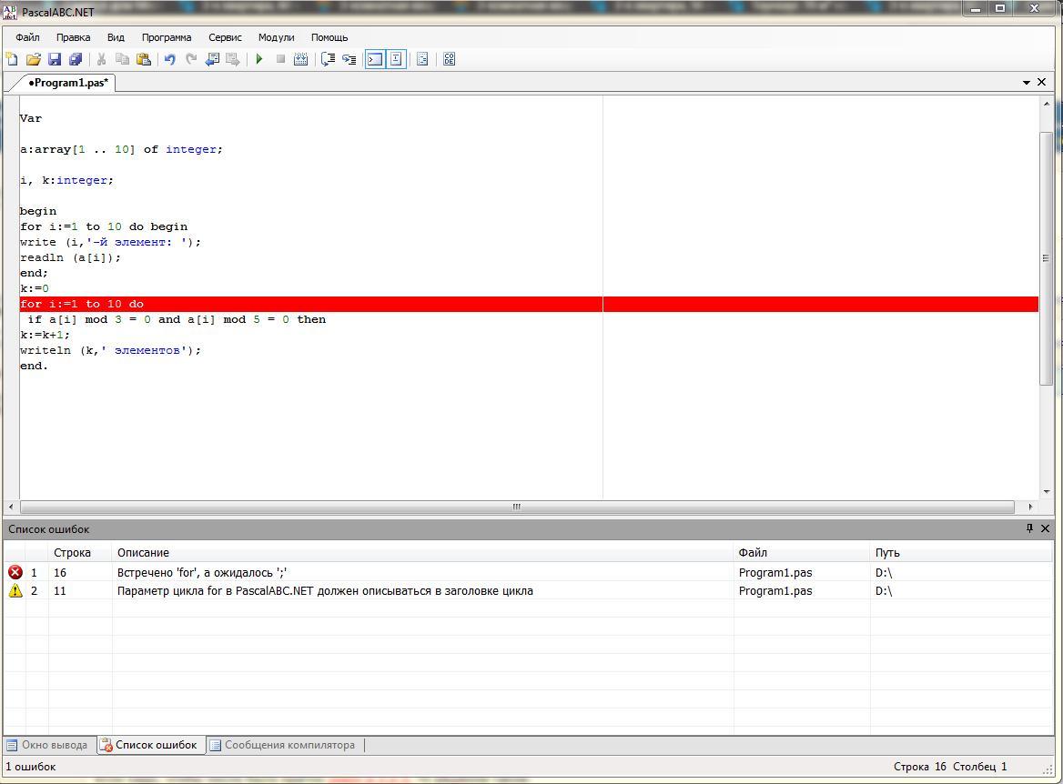Switch to the Сообщения компилятора tab
The height and width of the screenshot is (784, 1063).
point(282,745)
